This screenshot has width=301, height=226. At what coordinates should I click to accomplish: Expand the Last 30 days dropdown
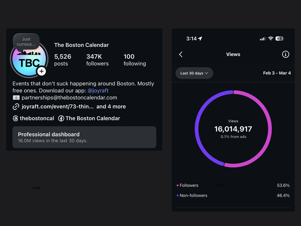pos(194,73)
